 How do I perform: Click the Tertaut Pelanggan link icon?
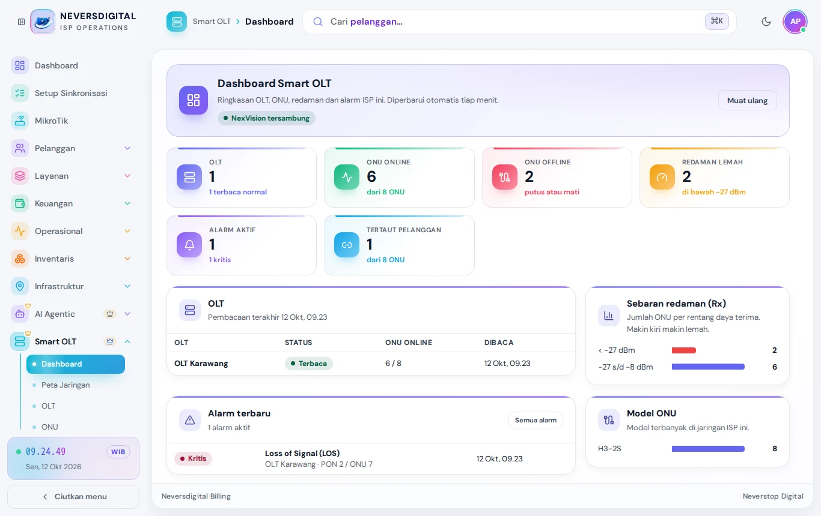[347, 245]
